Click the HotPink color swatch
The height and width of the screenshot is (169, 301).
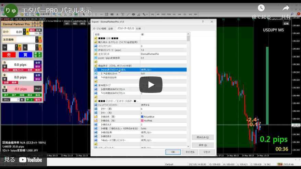coord(142,121)
